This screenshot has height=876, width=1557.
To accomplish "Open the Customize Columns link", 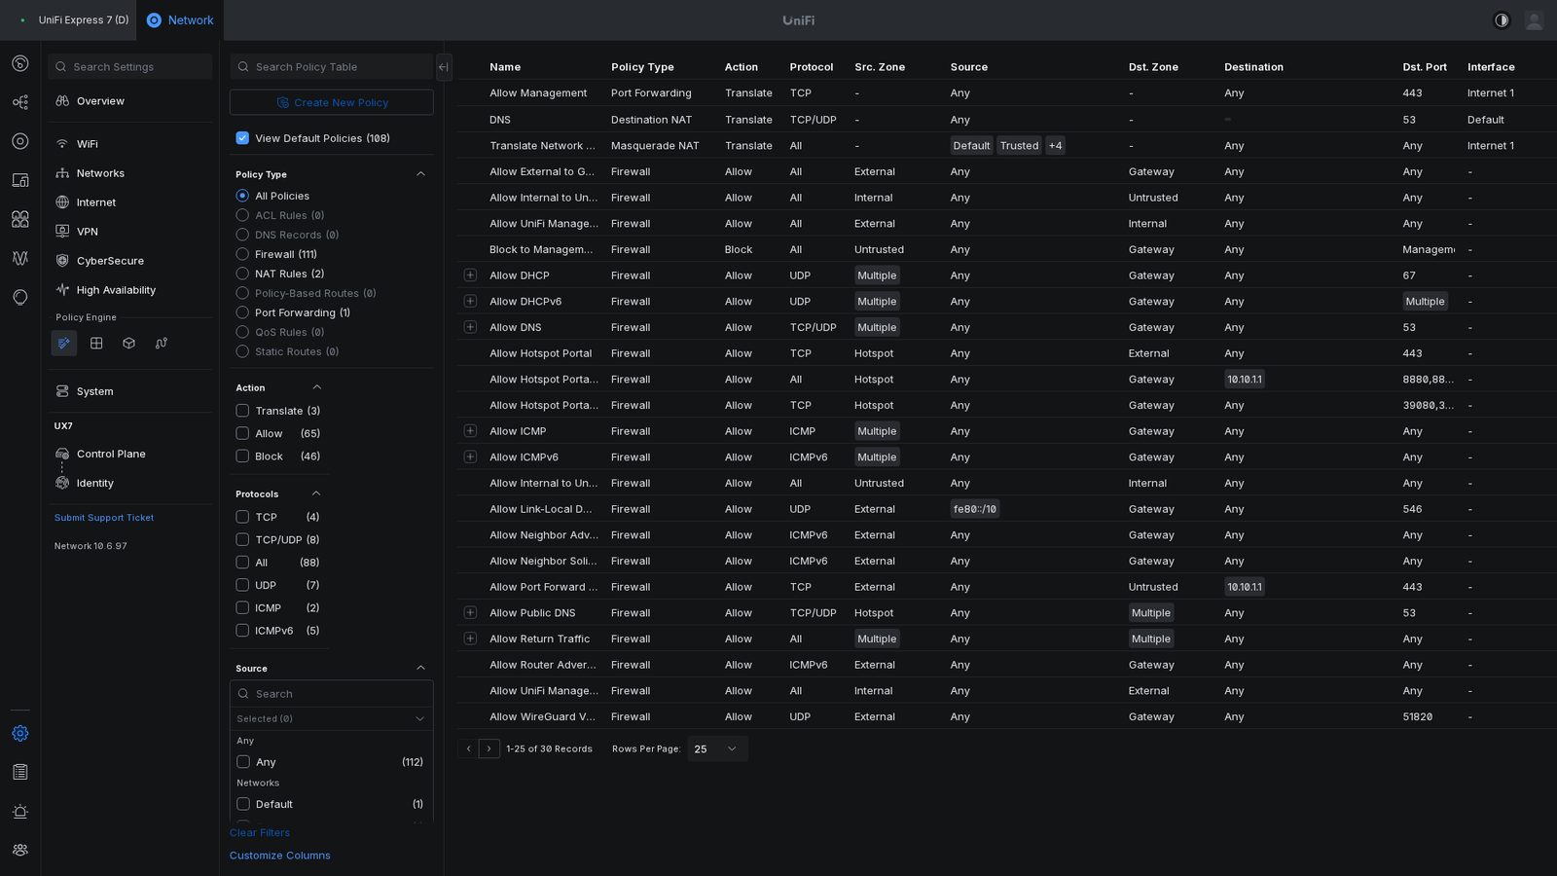I will coord(280,856).
